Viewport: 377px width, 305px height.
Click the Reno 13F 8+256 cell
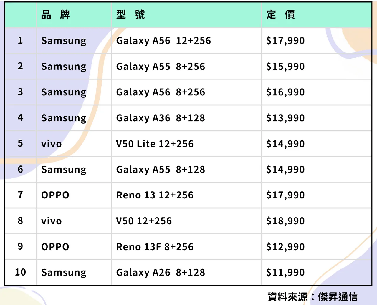coord(155,247)
